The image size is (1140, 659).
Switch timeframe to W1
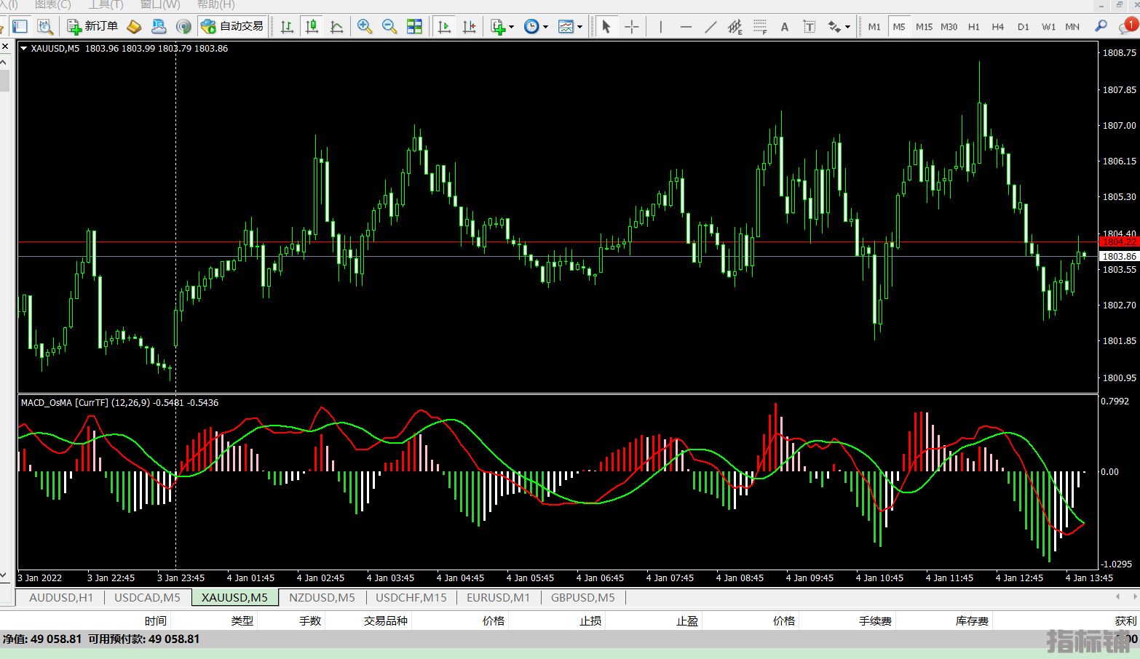[x=1048, y=27]
